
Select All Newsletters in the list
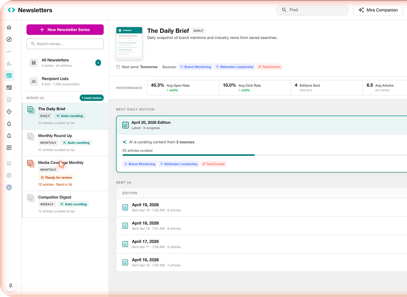point(65,63)
